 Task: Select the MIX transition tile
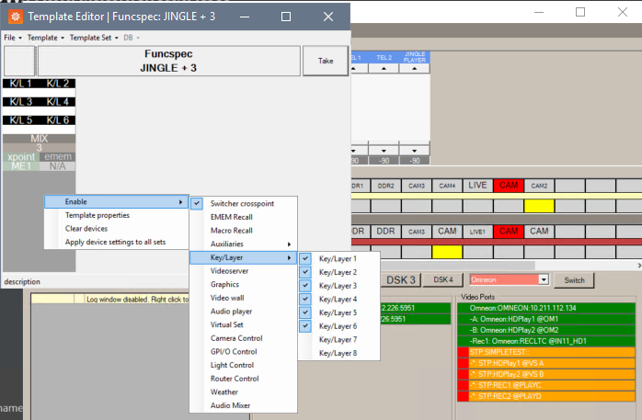(x=40, y=139)
